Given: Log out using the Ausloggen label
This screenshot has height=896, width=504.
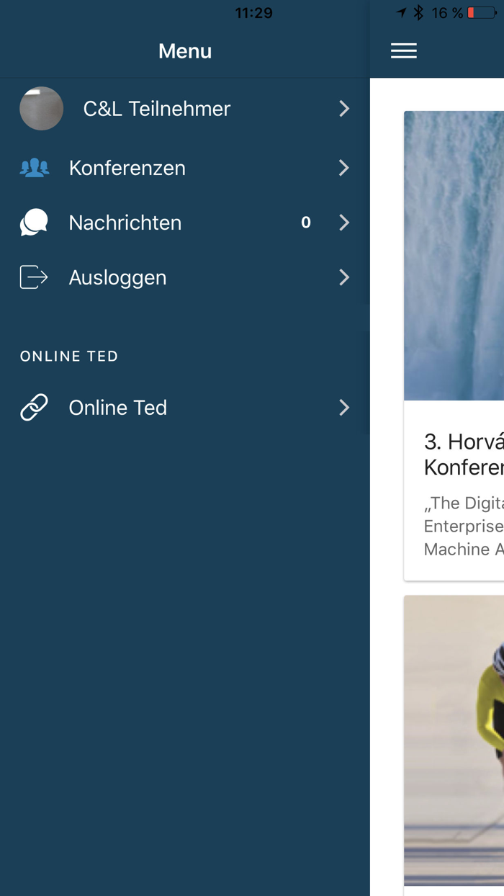Looking at the screenshot, I should click(x=117, y=277).
